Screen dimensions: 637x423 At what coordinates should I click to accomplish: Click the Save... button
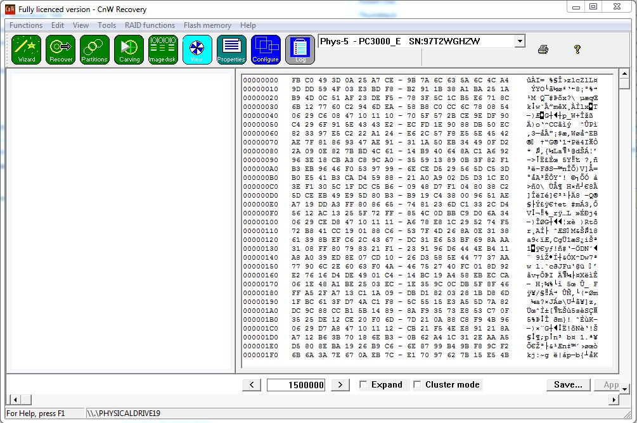pyautogui.click(x=568, y=384)
